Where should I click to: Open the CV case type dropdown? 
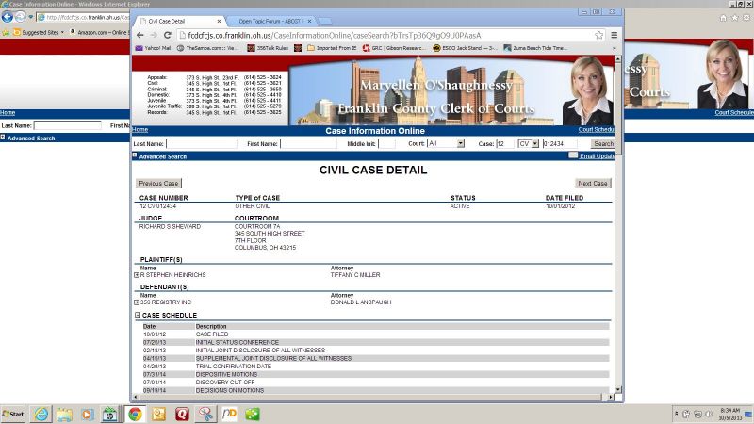528,143
